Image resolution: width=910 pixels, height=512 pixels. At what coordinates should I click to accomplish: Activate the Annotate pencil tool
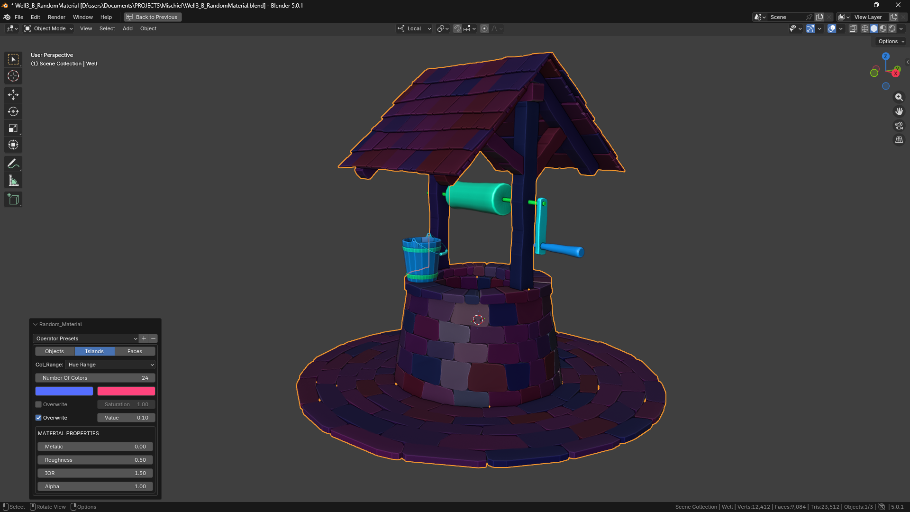13,164
